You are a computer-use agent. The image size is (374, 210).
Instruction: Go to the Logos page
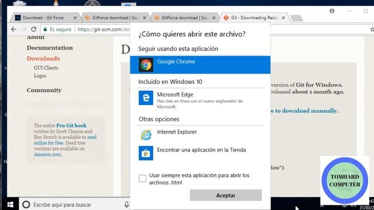pos(40,76)
